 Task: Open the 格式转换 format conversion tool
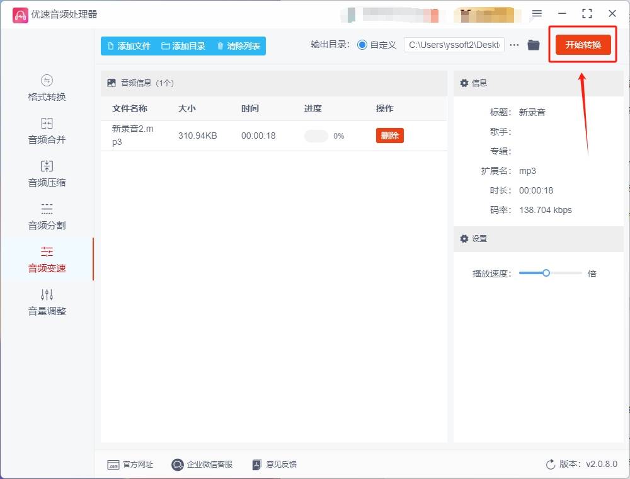(x=47, y=88)
